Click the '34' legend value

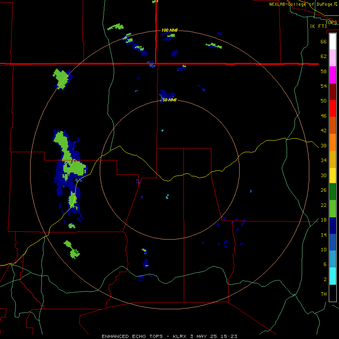(324, 160)
